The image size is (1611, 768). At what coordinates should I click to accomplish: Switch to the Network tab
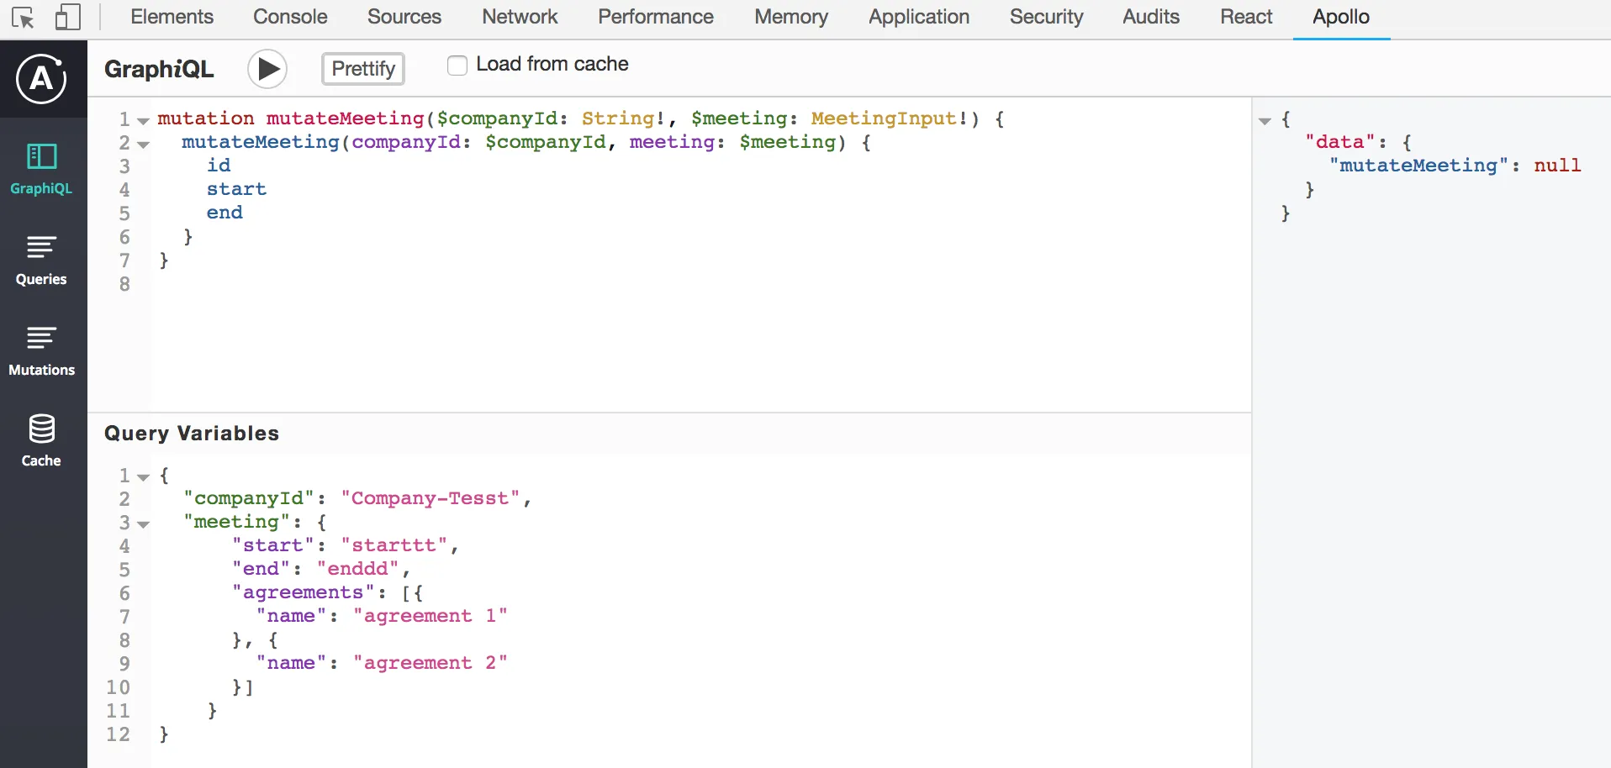coord(520,17)
